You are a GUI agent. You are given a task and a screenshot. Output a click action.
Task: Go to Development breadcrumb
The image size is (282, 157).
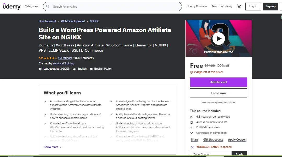pos(47,21)
